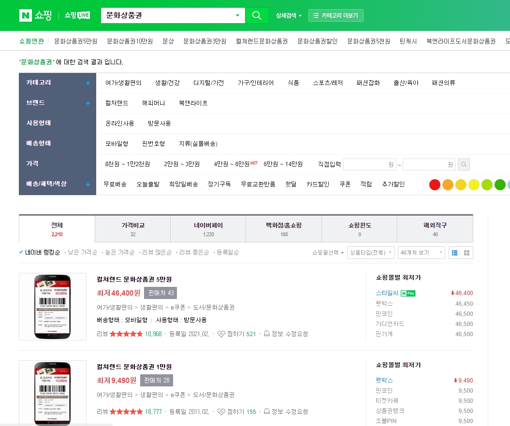This screenshot has width=510, height=426.
Task: Click the 판매처 28 button
Action: [157, 381]
